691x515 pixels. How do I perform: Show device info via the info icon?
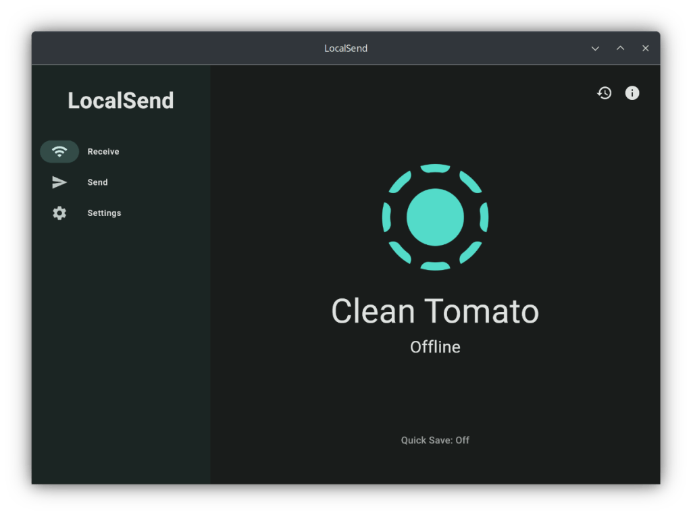(x=632, y=93)
